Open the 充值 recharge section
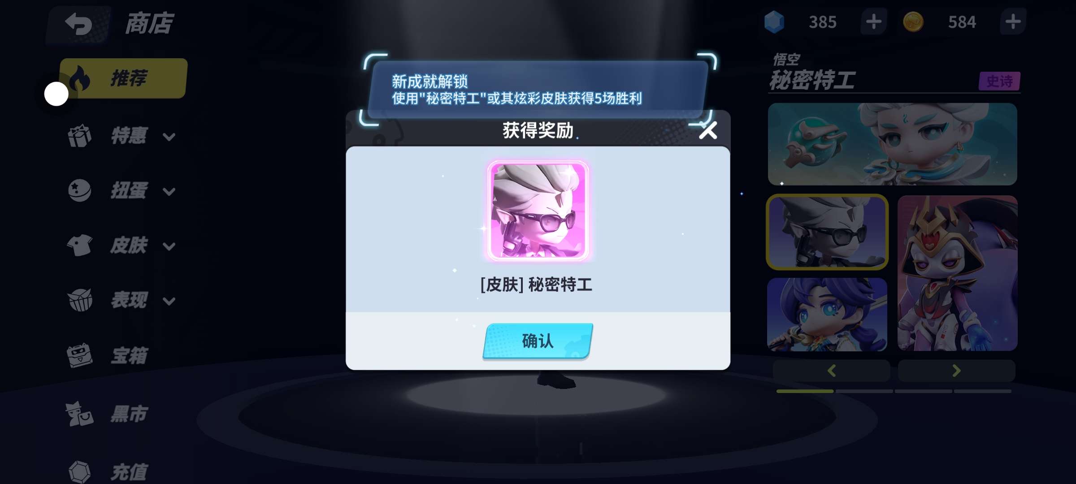The image size is (1076, 484). click(x=108, y=471)
